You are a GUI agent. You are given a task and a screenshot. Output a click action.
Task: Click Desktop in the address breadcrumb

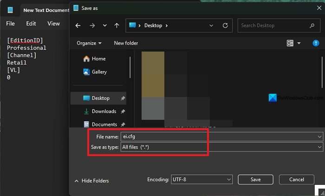(153, 26)
